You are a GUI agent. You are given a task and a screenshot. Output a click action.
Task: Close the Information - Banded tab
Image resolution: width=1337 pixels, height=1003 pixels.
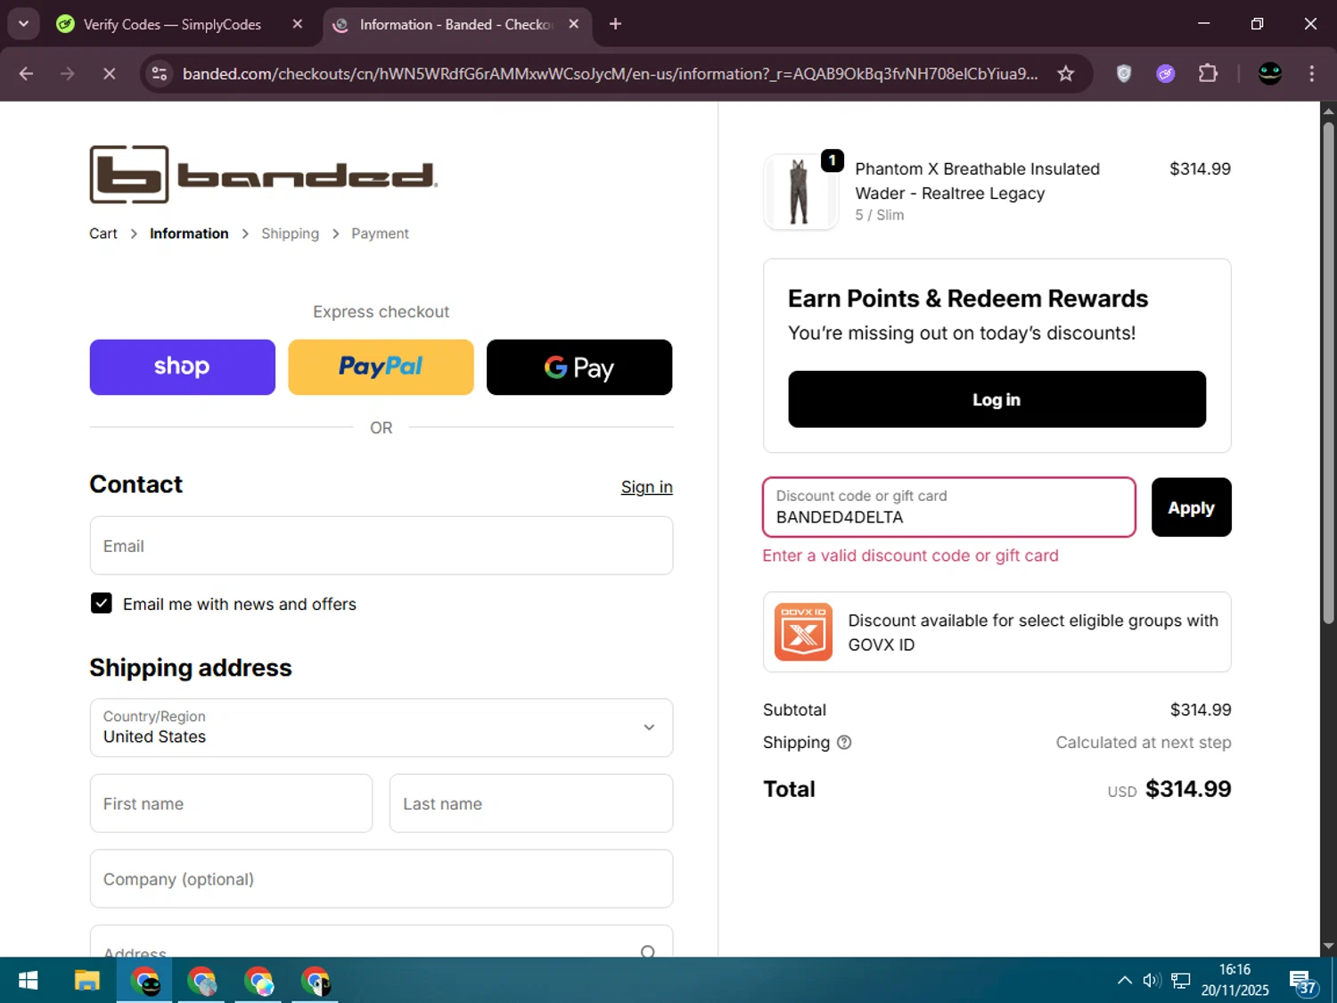click(x=574, y=24)
